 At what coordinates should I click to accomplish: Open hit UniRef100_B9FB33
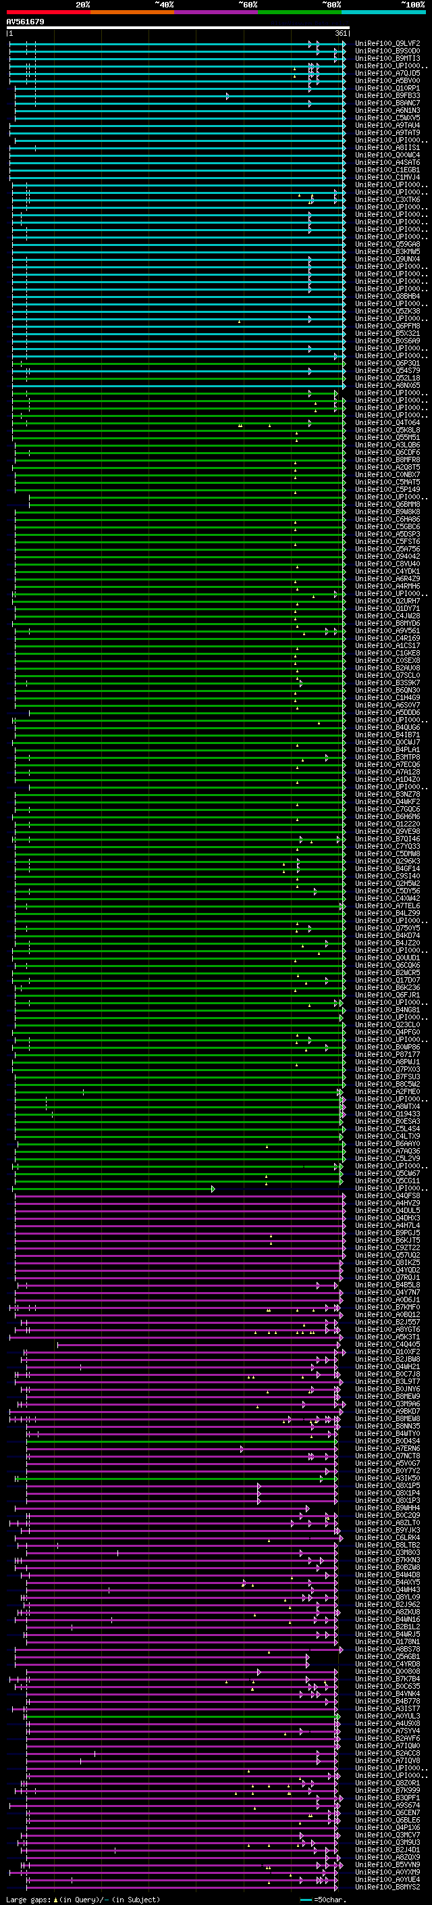[x=387, y=95]
